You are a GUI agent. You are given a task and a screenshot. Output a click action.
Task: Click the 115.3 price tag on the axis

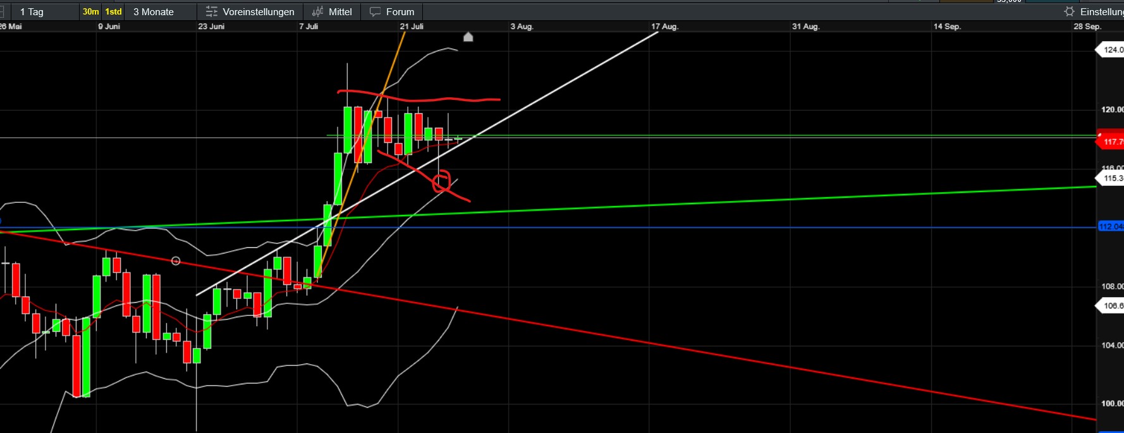(x=1111, y=178)
